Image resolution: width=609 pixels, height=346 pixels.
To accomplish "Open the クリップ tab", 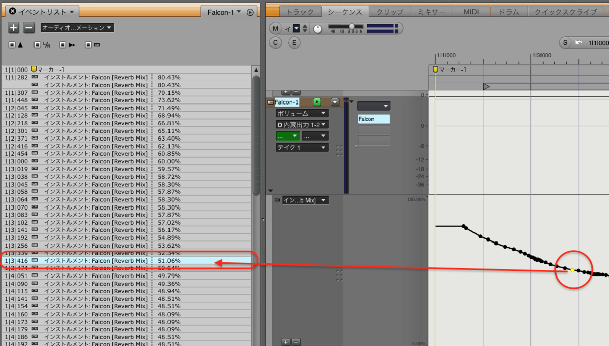I will click(x=390, y=12).
